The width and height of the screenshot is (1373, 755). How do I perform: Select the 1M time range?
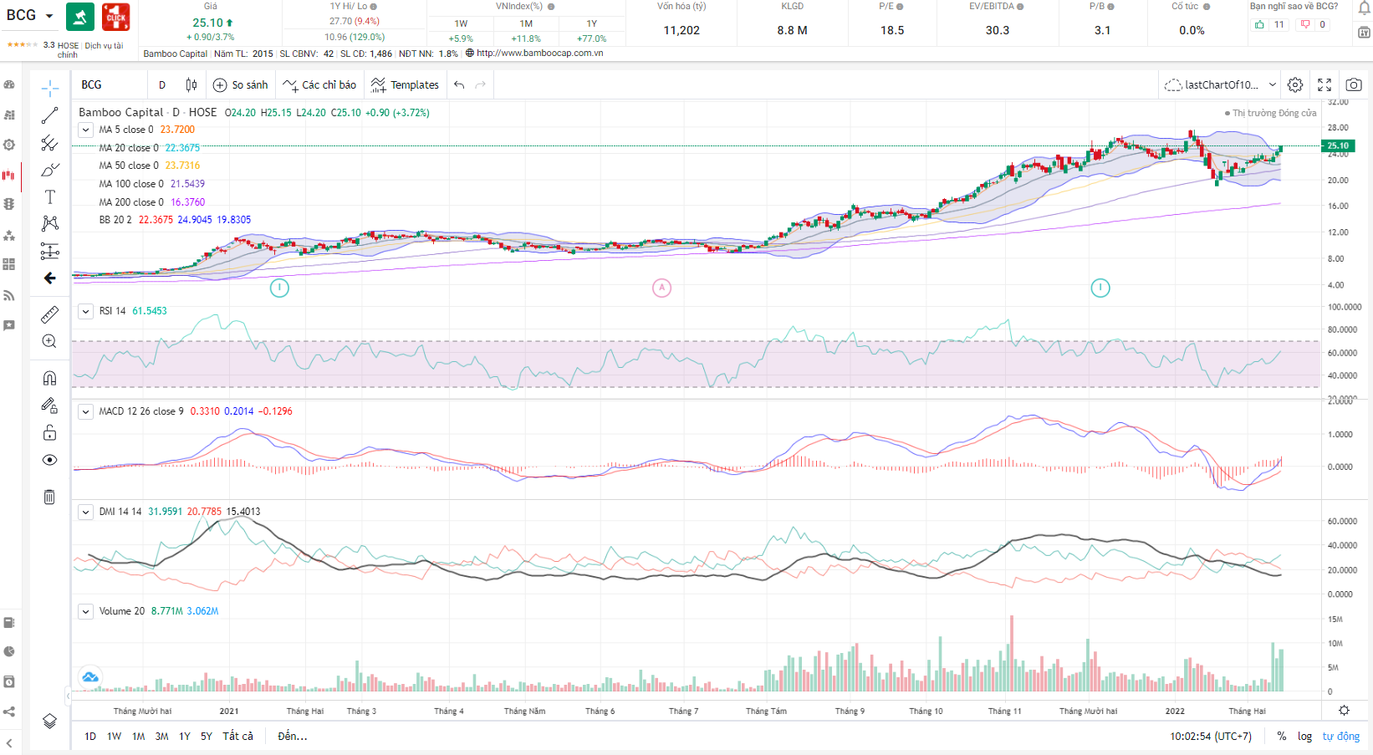coord(139,737)
